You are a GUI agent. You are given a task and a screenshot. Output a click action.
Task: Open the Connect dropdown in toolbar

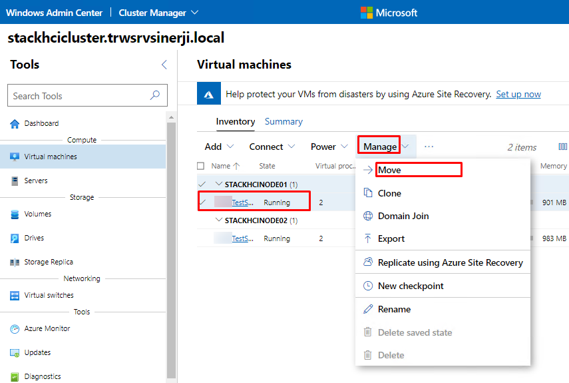[272, 147]
